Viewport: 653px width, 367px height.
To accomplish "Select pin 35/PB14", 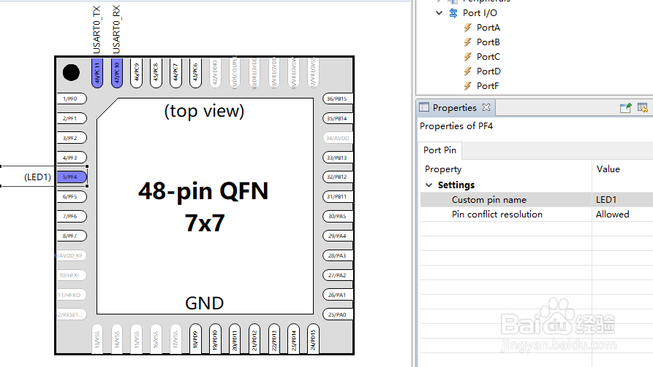I will (337, 118).
